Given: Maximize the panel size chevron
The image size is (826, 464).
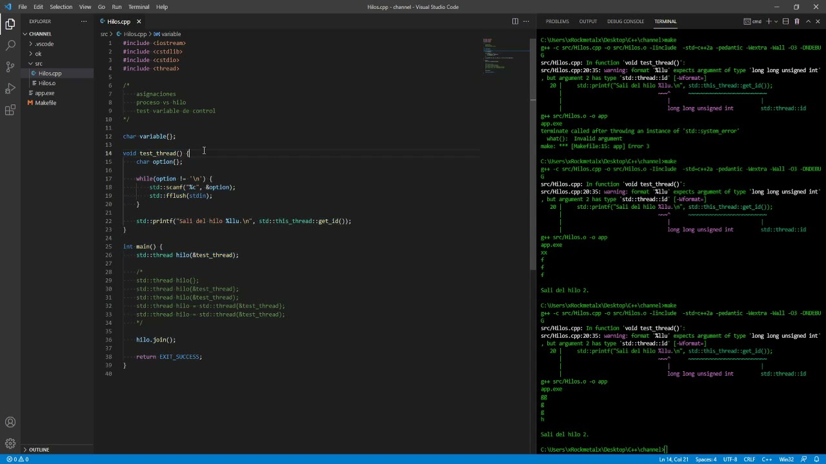Looking at the screenshot, I should click(x=807, y=21).
